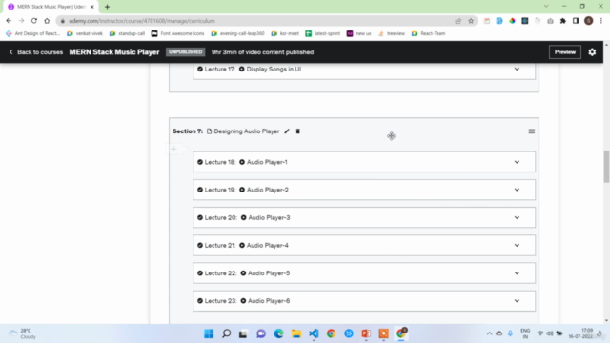Expand Lecture 18 Audio Player-1
The image size is (610, 343).
(x=517, y=162)
